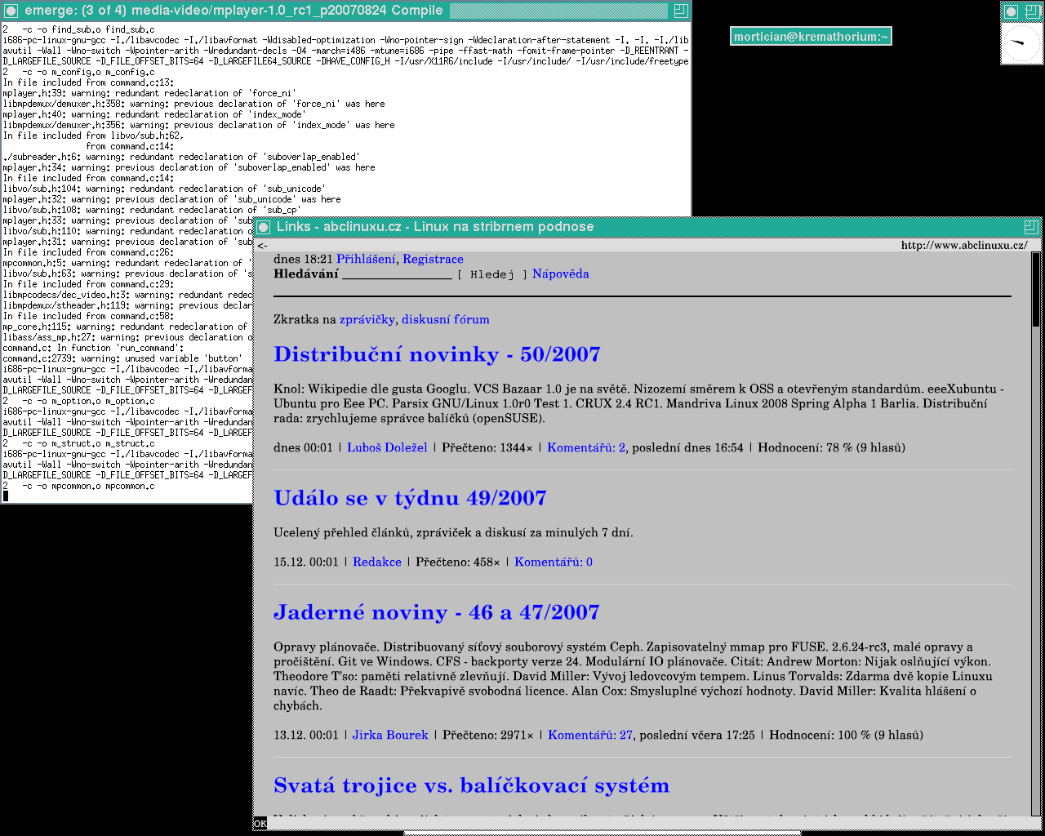The image size is (1045, 836).
Task: Click the Links window vertical scrollbar thumb
Action: coord(1035,290)
